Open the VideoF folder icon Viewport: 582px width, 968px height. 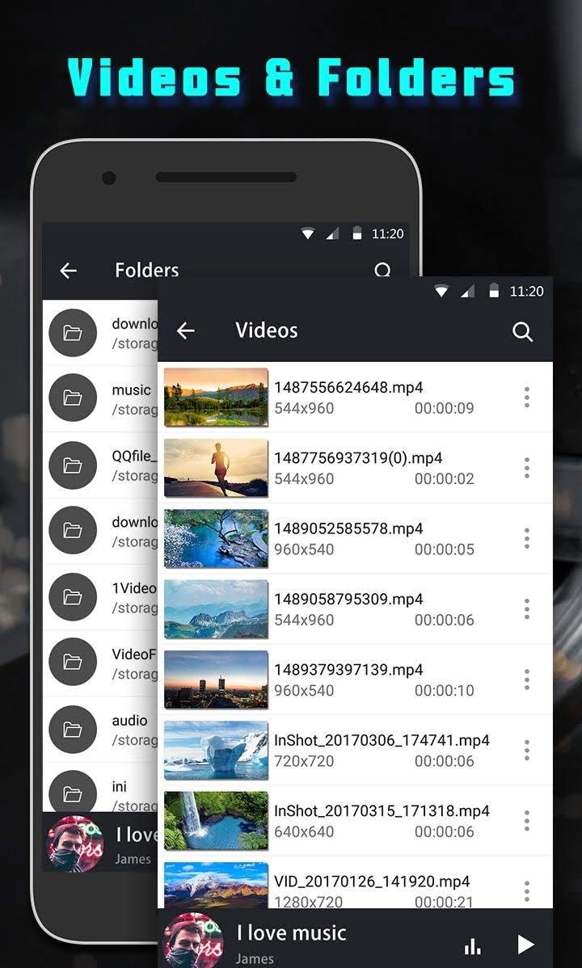click(73, 662)
